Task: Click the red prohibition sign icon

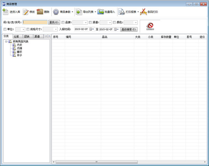Action: [x=150, y=26]
